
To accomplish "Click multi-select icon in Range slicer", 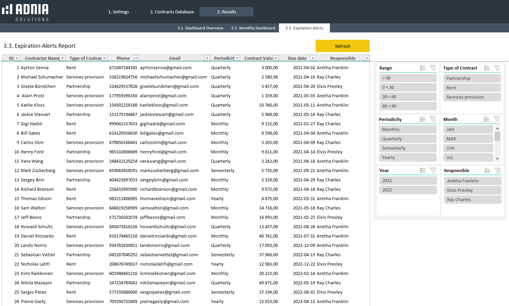I will [423, 68].
